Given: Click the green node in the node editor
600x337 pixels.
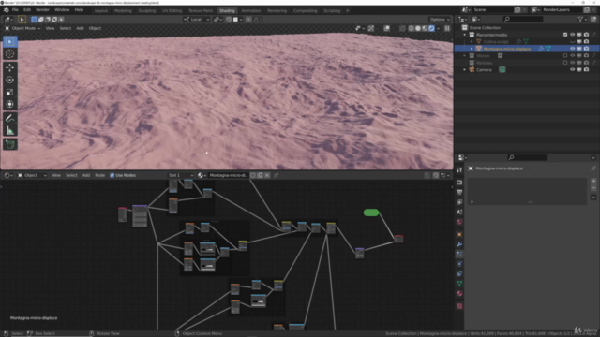Looking at the screenshot, I should [x=371, y=212].
